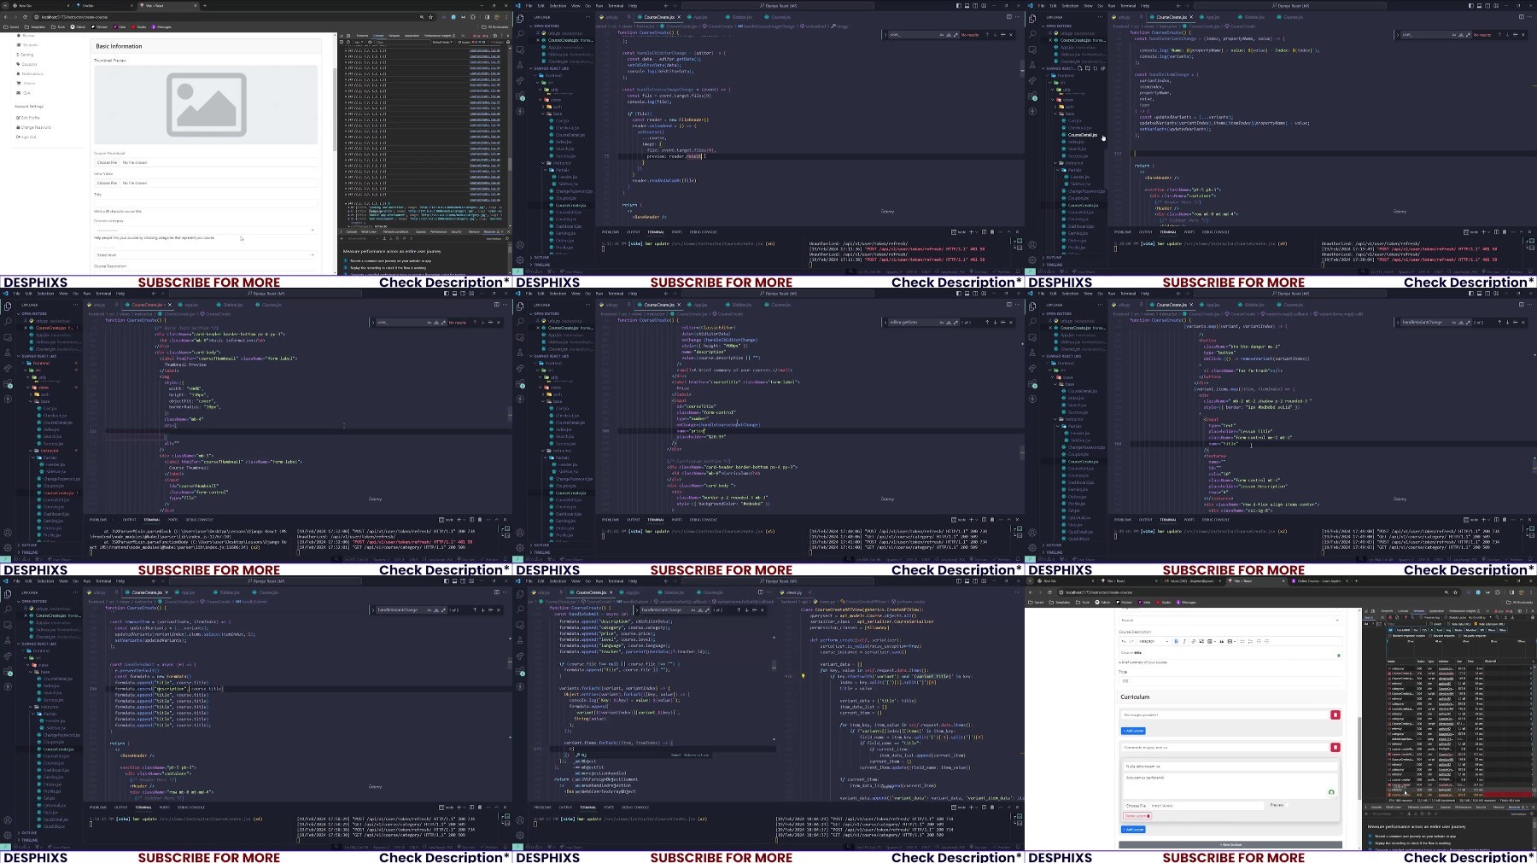Toggle Blocked requests checkbox in bottom-right DevTools
Image resolution: width=1537 pixels, height=863 pixels.
1430,636
